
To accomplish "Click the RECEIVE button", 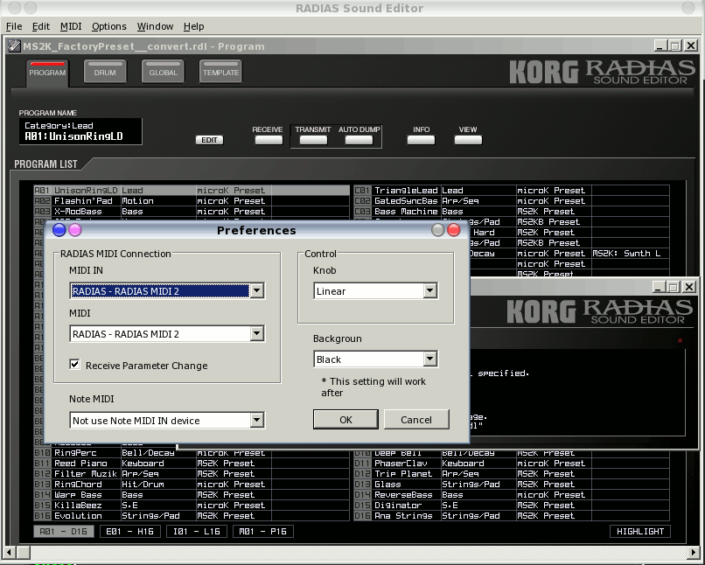I will point(269,140).
